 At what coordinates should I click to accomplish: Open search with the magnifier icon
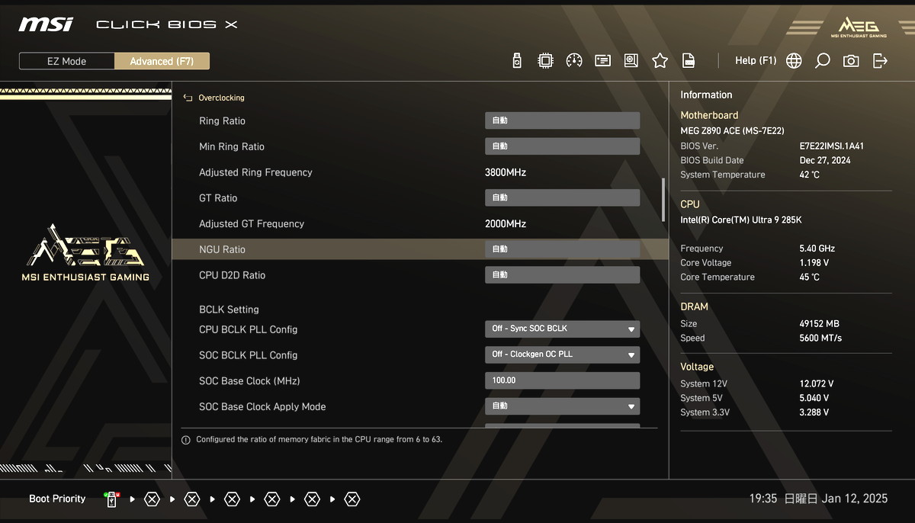tap(822, 61)
